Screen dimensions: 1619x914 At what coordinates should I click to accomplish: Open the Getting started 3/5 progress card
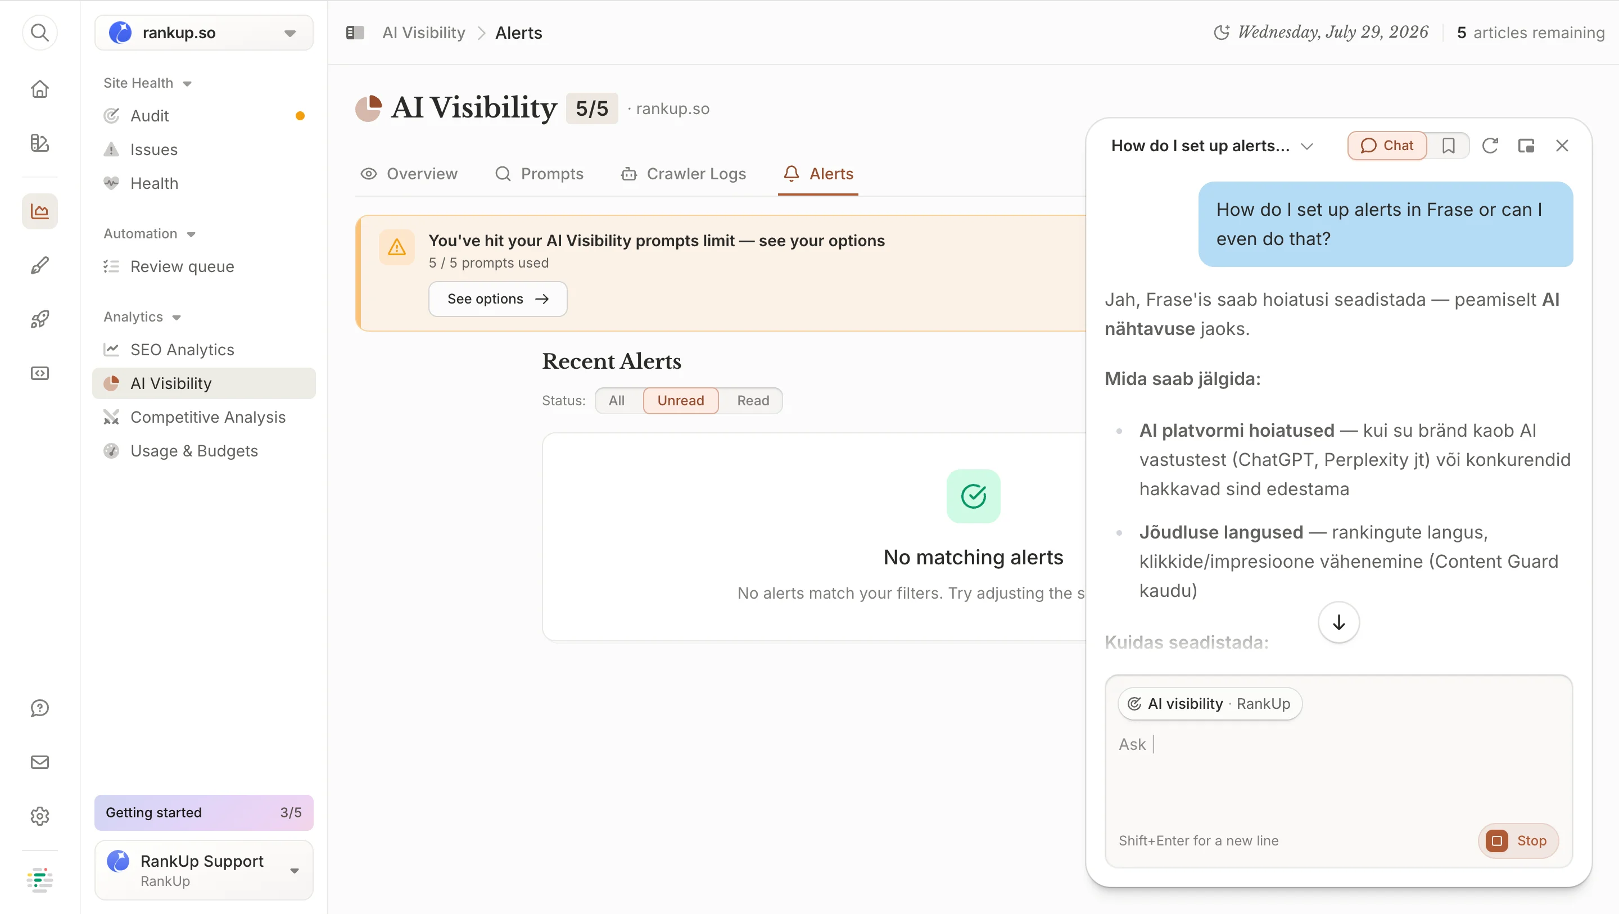203,812
